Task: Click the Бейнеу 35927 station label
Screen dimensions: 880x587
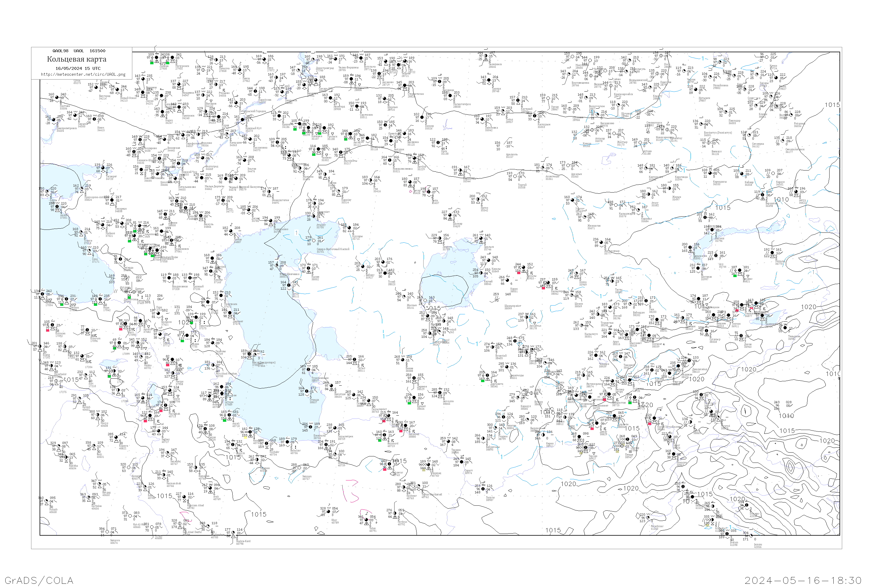Action: [x=370, y=276]
